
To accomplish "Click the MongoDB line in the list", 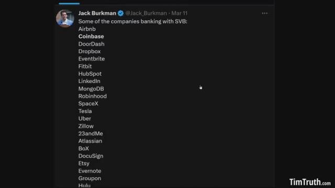I will tap(91, 89).
